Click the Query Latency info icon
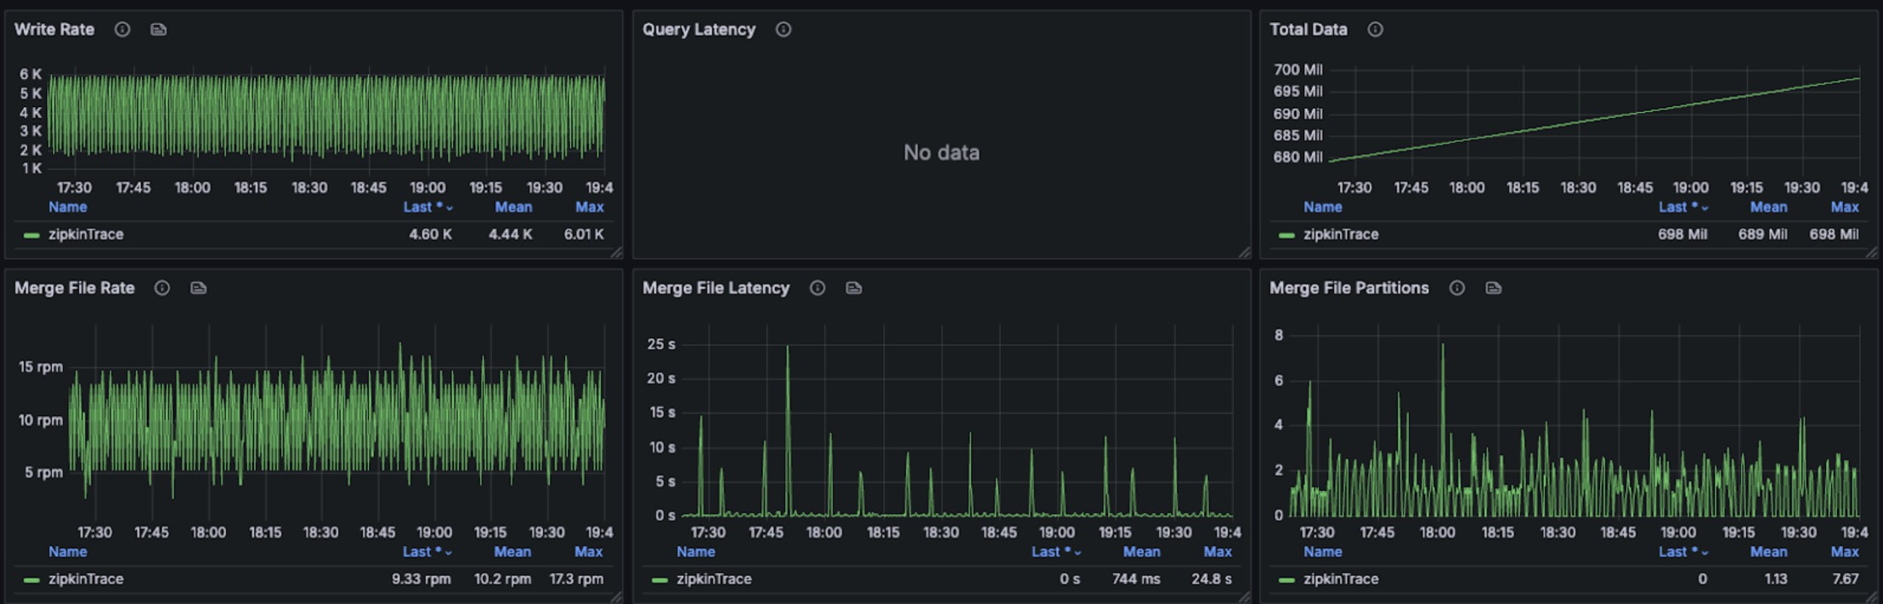1883x604 pixels. [783, 30]
